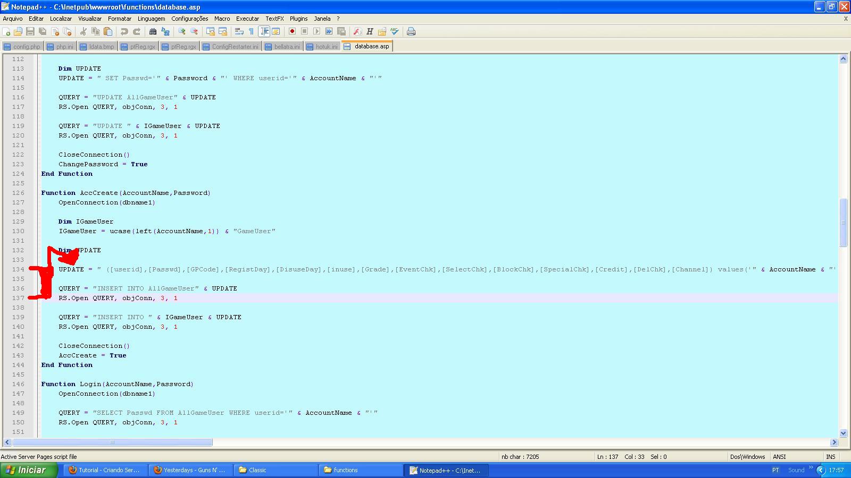Click the vertical scrollbar down arrow

tap(843, 433)
